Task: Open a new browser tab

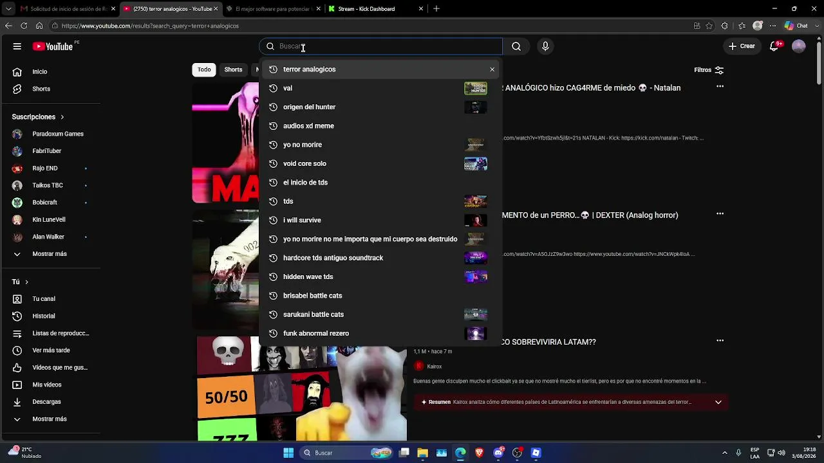Action: pyautogui.click(x=436, y=9)
